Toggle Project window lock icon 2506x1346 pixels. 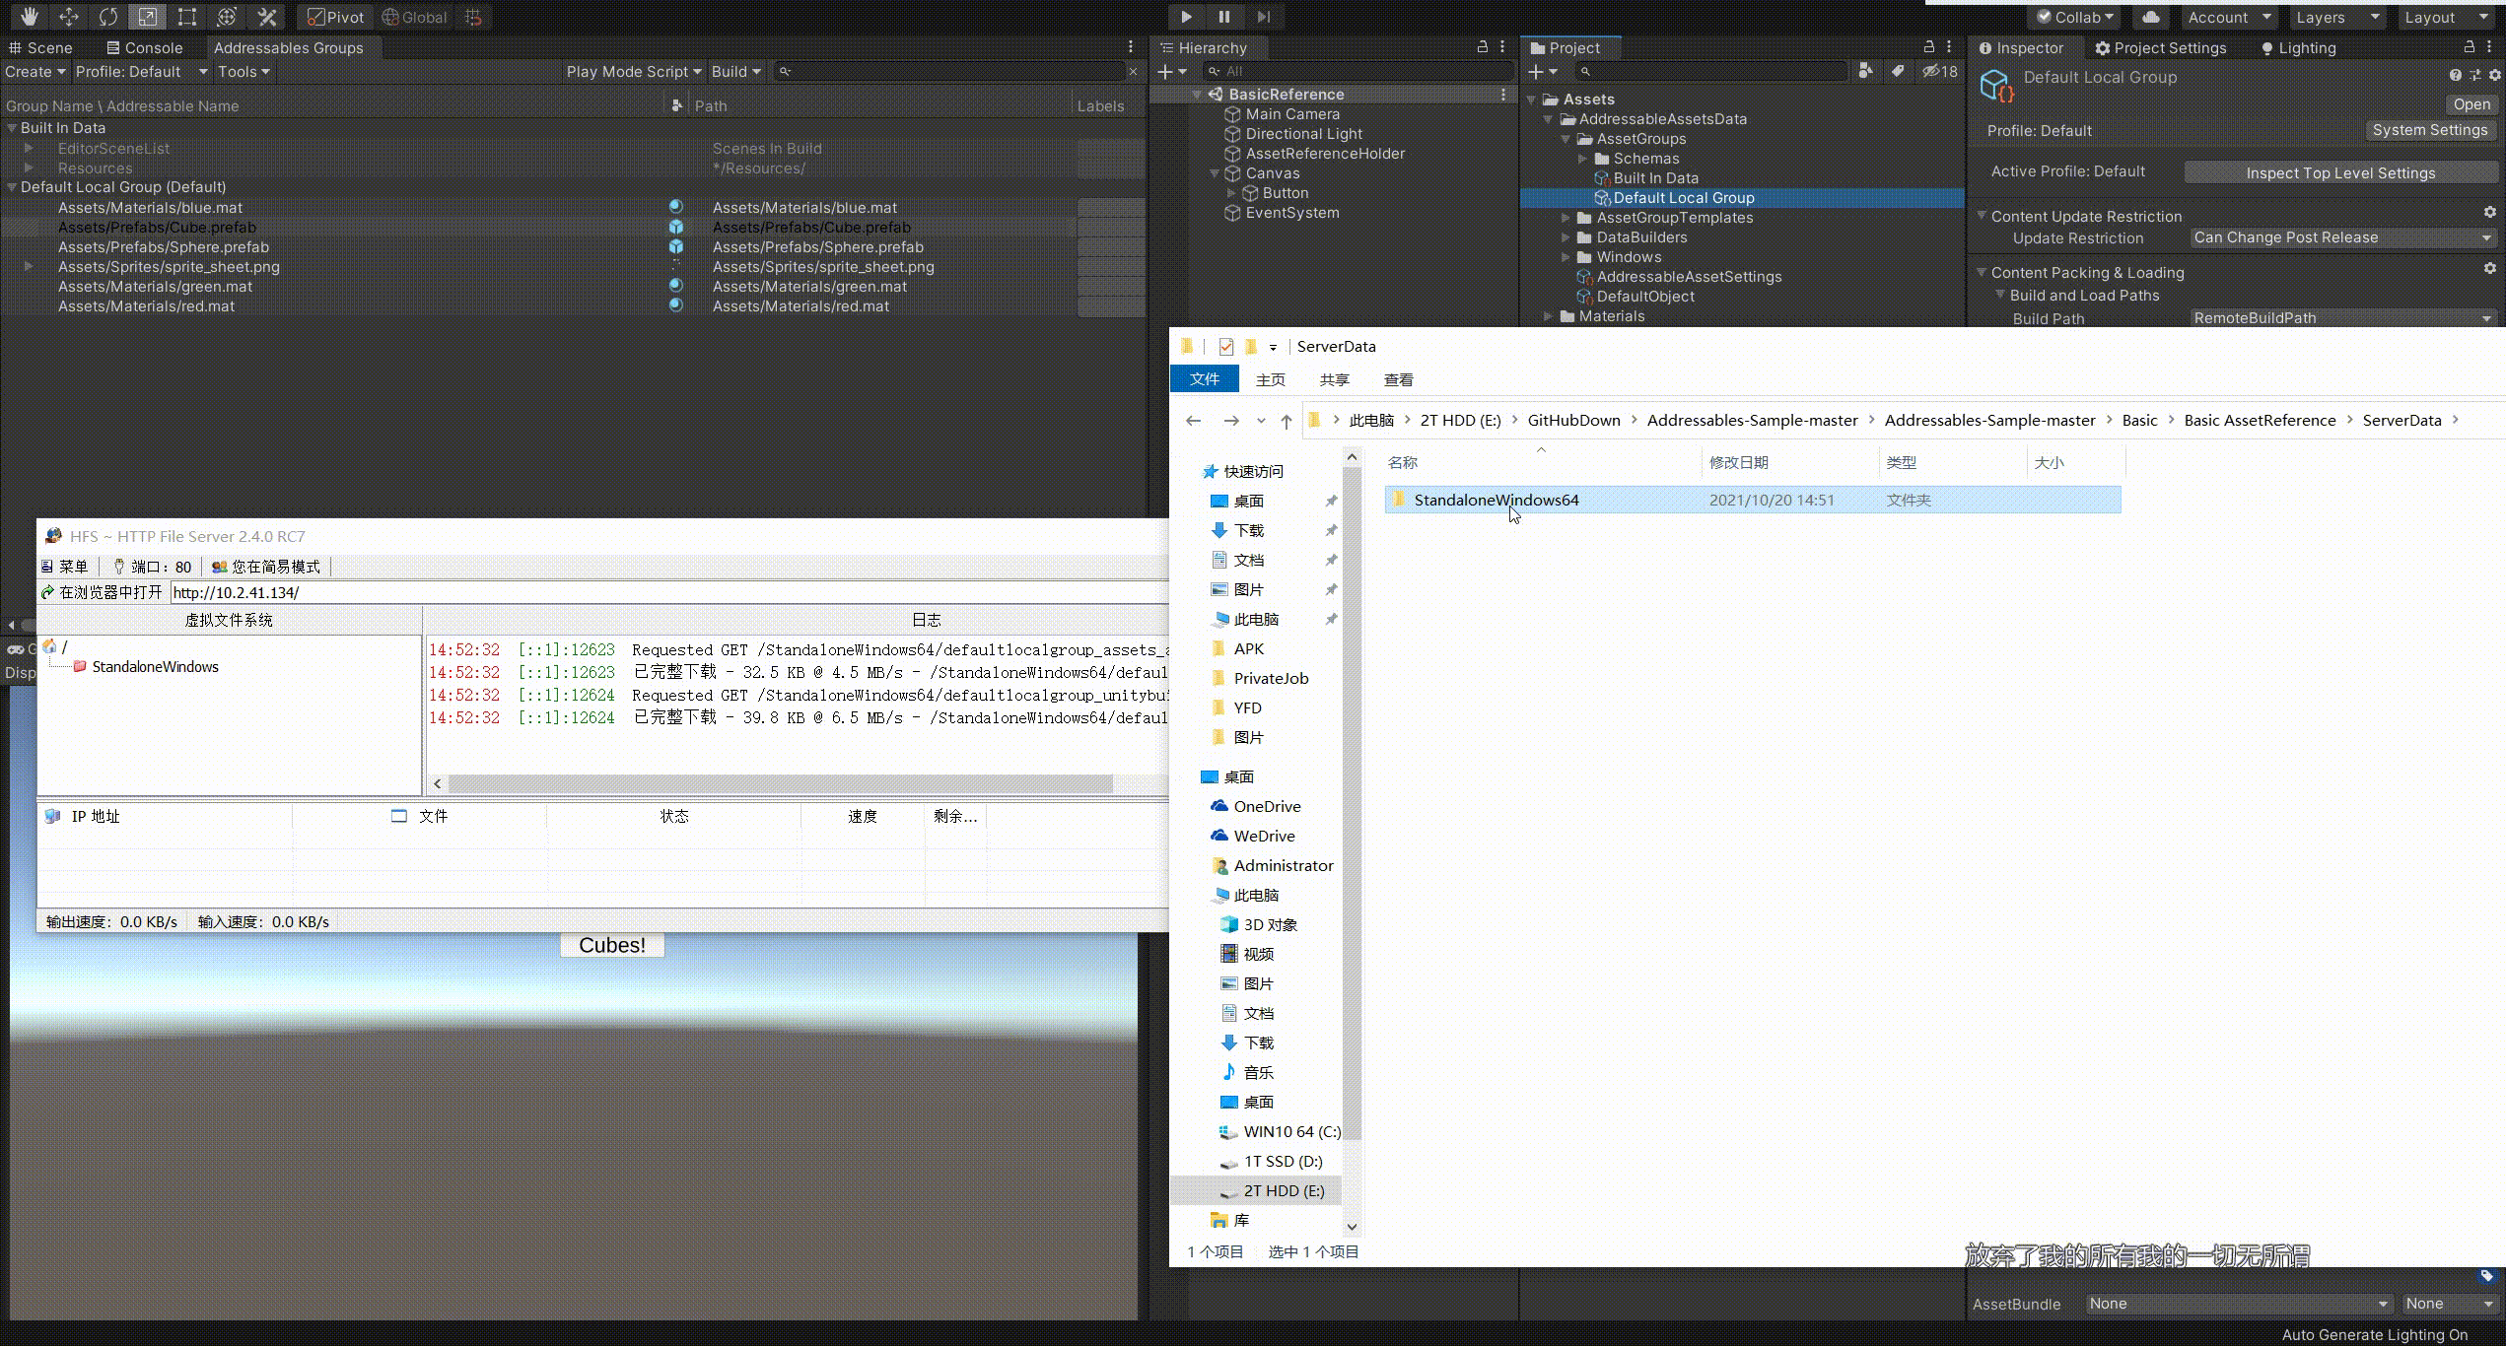1929,47
